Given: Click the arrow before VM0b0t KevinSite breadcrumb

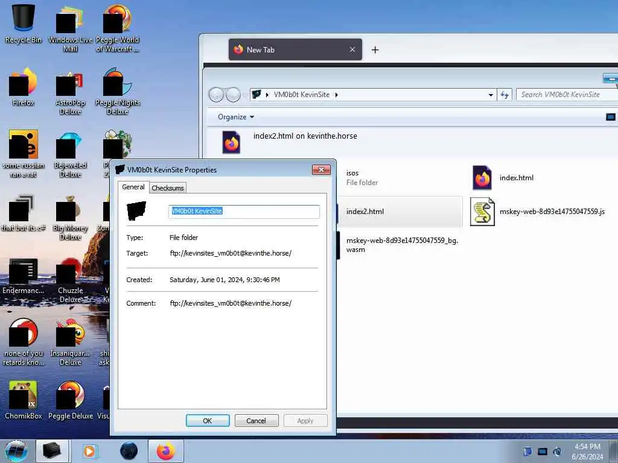Looking at the screenshot, I should coord(267,95).
